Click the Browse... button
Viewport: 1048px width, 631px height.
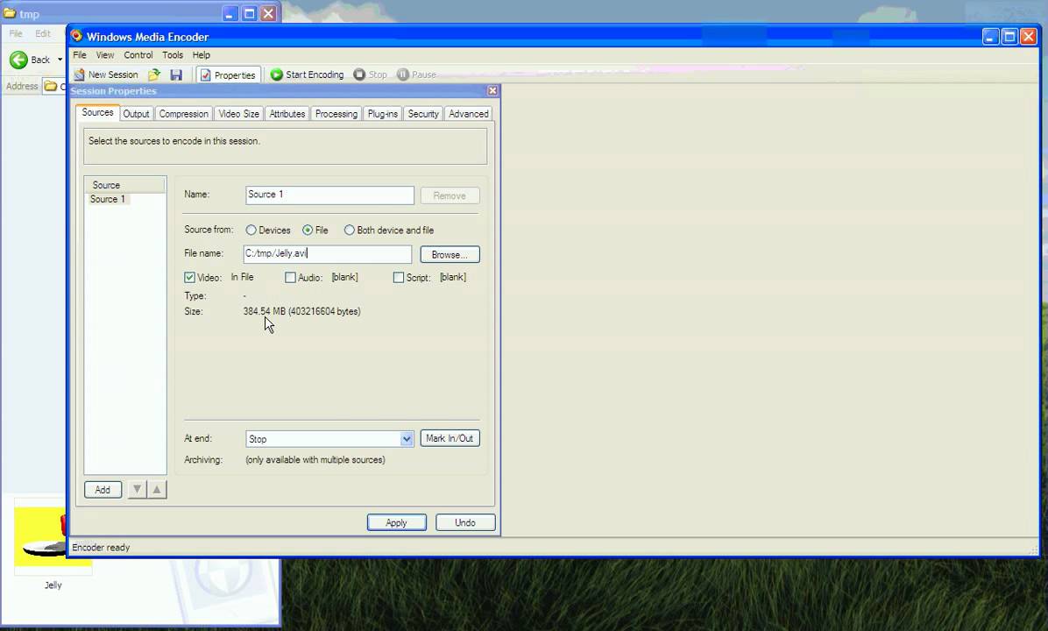coord(450,255)
